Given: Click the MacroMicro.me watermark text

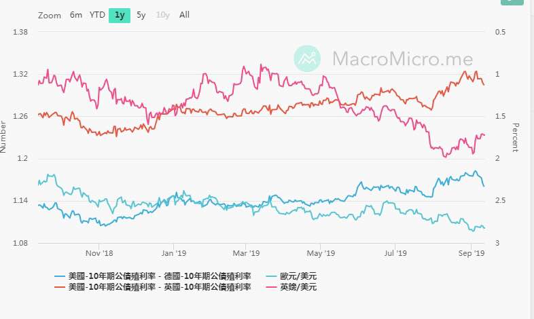Looking at the screenshot, I should click(403, 59).
